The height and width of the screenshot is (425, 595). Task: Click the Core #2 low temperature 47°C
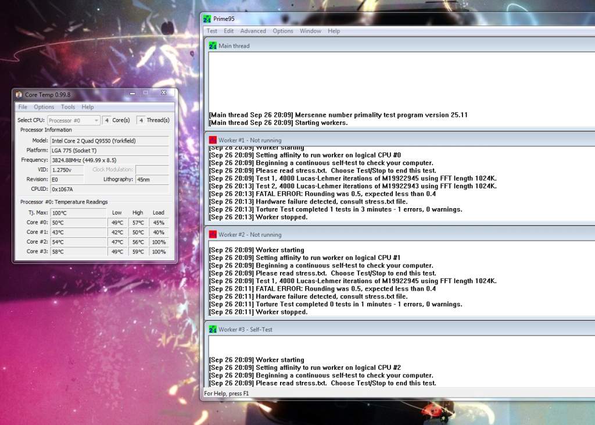117,242
